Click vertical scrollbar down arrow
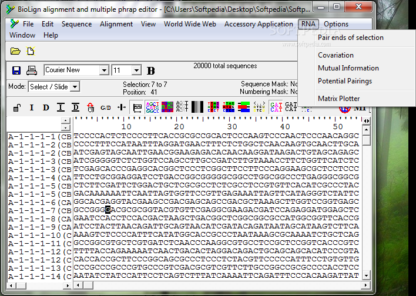This screenshot has height=296, width=416. coord(366,275)
